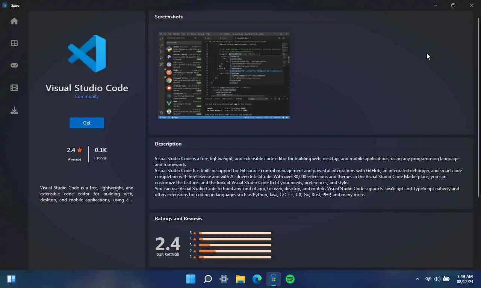Click the large 2.4 rating summary
The image size is (481, 288).
[x=168, y=244]
